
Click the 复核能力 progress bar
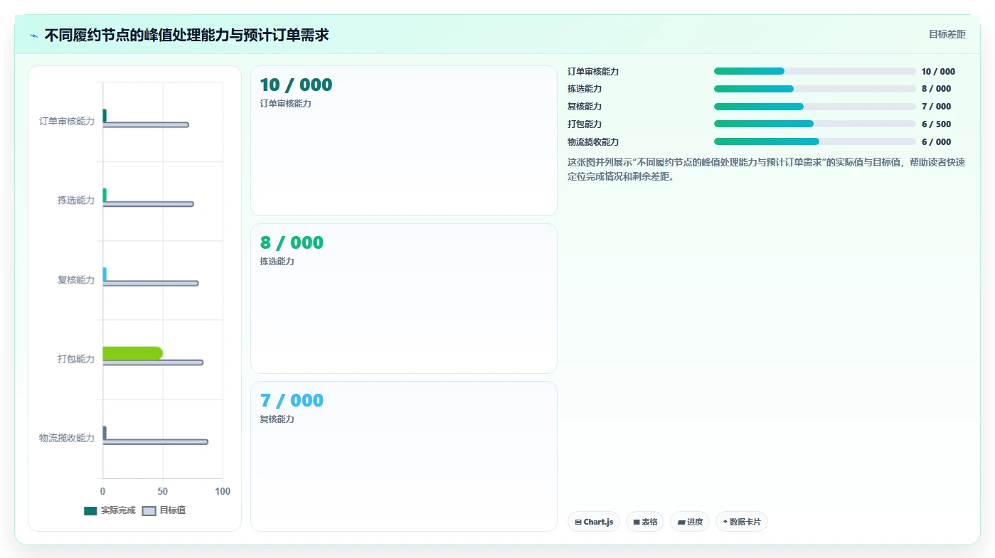pos(815,107)
